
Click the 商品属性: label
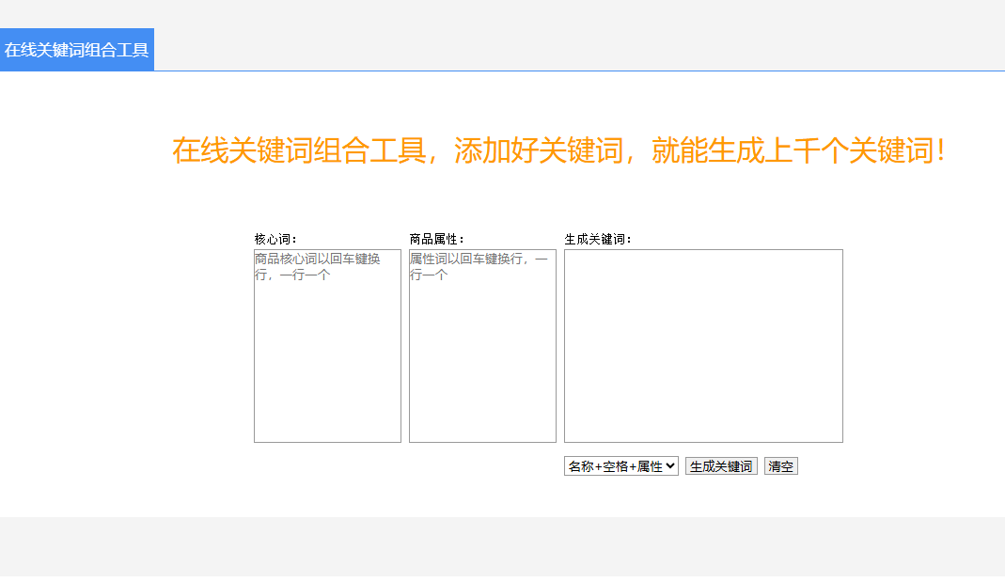tap(437, 239)
